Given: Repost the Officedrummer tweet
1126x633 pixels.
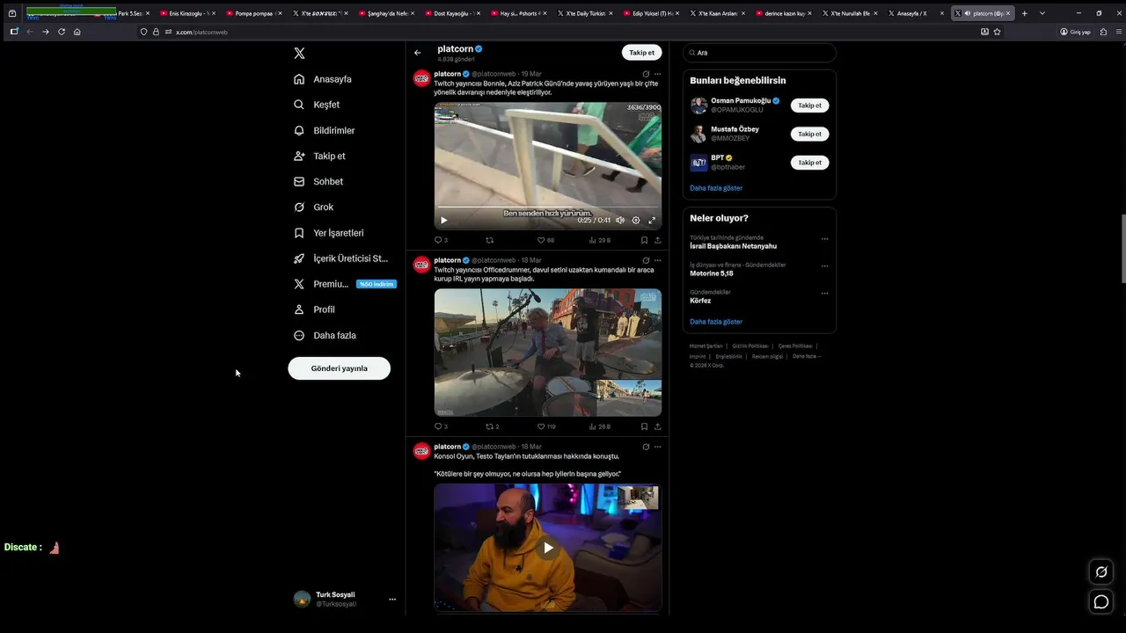Looking at the screenshot, I should pos(493,426).
